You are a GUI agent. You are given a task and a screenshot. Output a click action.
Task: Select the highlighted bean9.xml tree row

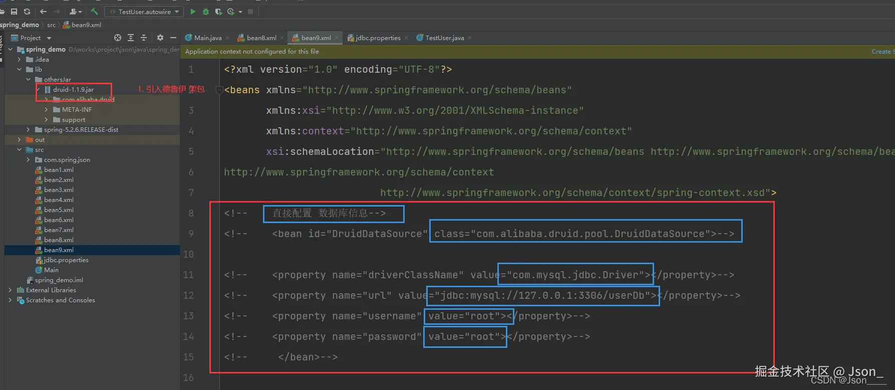point(92,250)
